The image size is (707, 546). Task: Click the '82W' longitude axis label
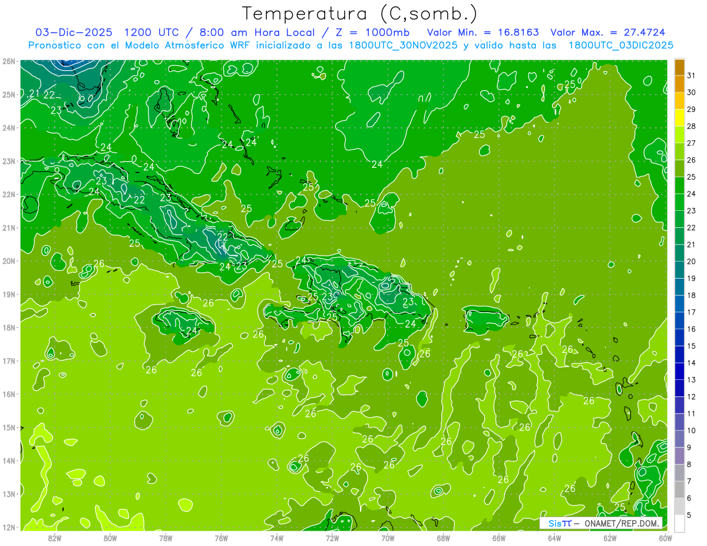55,538
